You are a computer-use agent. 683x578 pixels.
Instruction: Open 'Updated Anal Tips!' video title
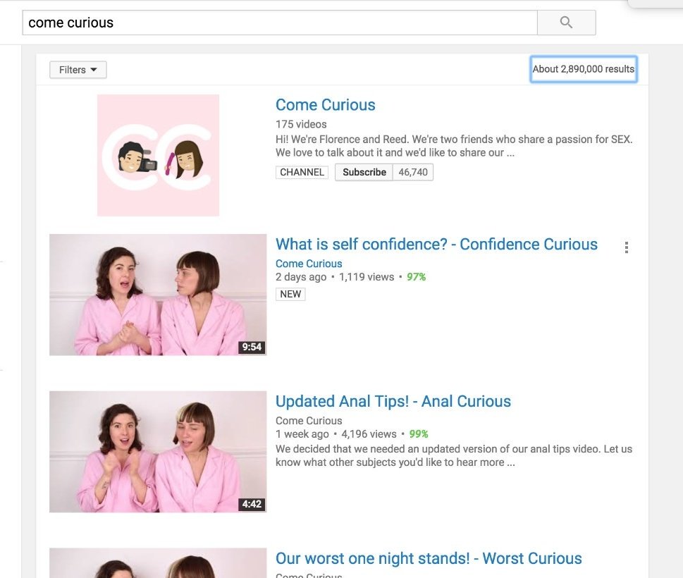click(x=393, y=401)
